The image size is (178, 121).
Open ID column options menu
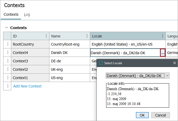pos(46,36)
